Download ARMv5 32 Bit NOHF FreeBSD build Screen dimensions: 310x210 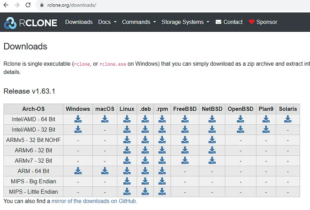185,140
